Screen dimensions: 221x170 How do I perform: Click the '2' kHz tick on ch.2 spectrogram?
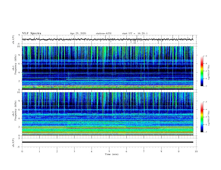(19, 127)
